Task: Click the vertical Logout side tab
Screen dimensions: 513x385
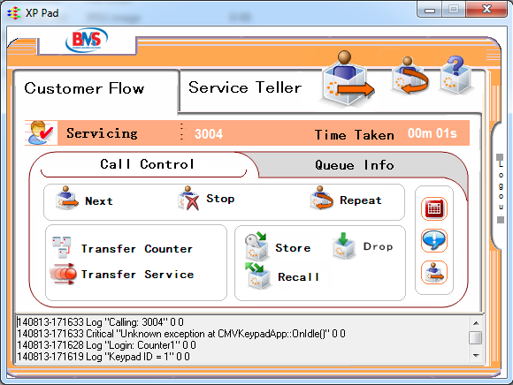Action: (501, 188)
